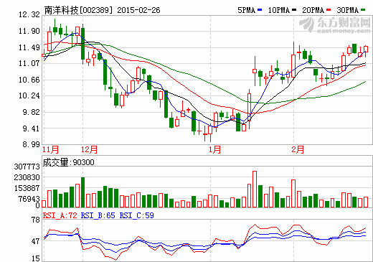
Task: Click the 307773 volume axis label
Action: [x=27, y=167]
